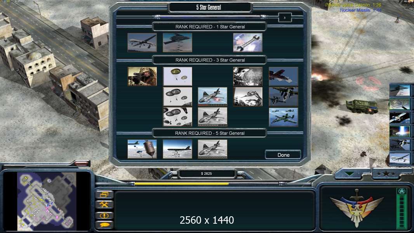Open the options windows button beside minimap
The image size is (414, 233).
tap(104, 195)
